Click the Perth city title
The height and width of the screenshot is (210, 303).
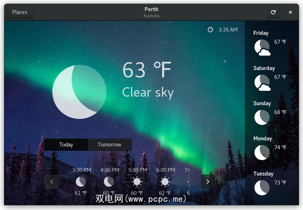[x=151, y=9]
